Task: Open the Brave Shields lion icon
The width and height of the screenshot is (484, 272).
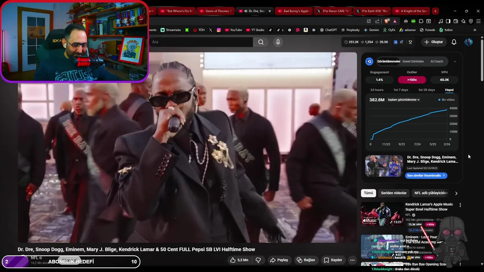Action: [x=386, y=21]
